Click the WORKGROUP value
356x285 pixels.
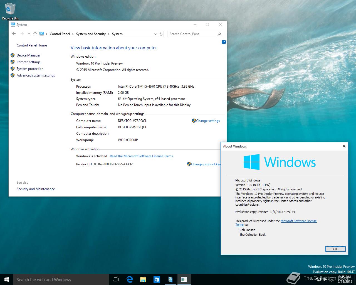(x=128, y=140)
